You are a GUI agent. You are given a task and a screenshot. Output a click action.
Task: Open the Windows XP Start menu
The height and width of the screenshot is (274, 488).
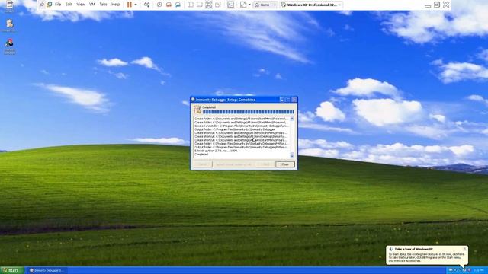pos(11,270)
